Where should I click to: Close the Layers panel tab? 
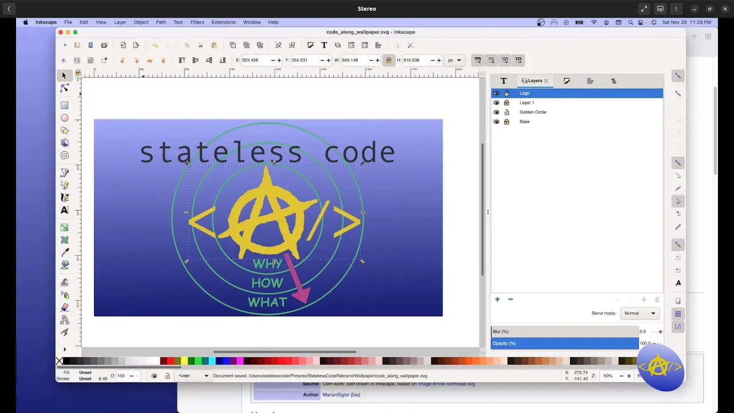(546, 81)
